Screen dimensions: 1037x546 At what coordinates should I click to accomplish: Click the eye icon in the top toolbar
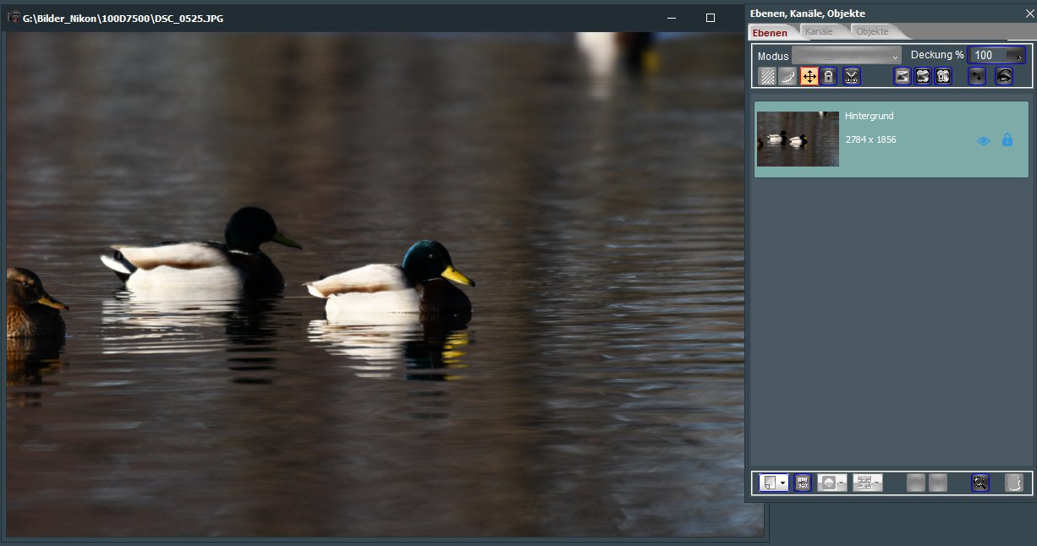pyautogui.click(x=1003, y=76)
